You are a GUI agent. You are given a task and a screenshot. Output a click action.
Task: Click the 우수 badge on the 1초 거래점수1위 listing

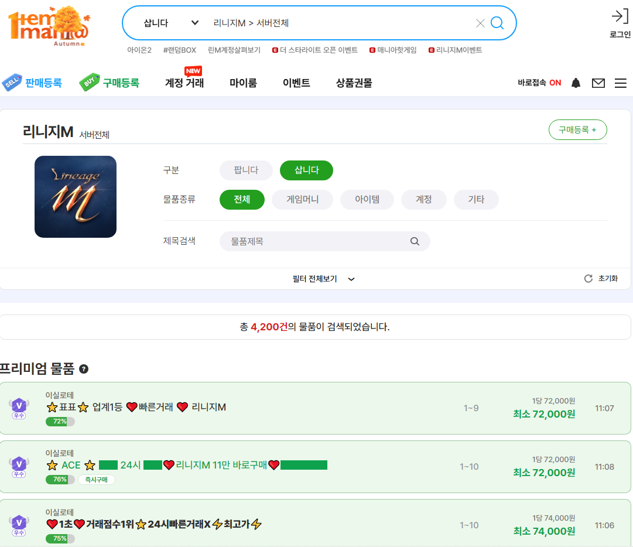click(19, 525)
